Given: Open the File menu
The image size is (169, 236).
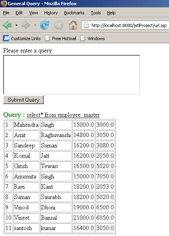Looking at the screenshot, I should (x=6, y=13).
